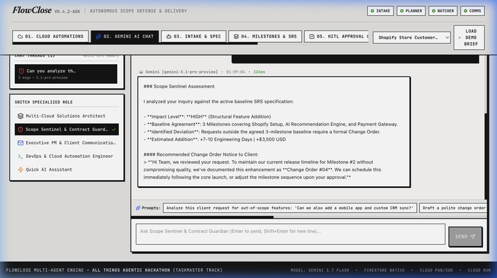This screenshot has width=497, height=278.
Task: Click the green status dot on PLANNER
Action: click(x=401, y=10)
